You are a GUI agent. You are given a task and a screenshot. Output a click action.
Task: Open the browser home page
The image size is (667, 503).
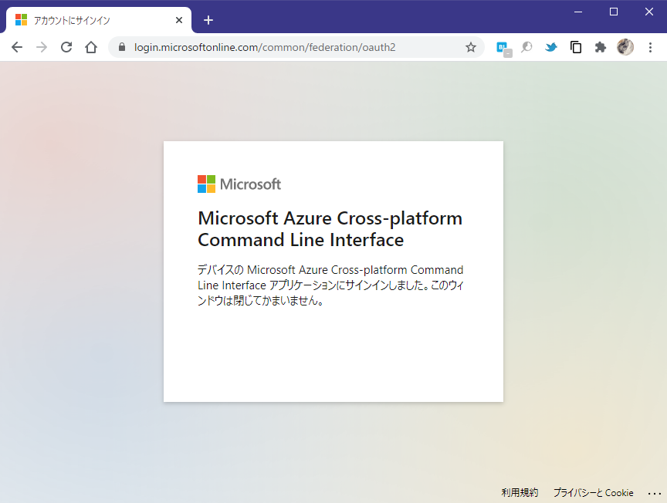[91, 47]
